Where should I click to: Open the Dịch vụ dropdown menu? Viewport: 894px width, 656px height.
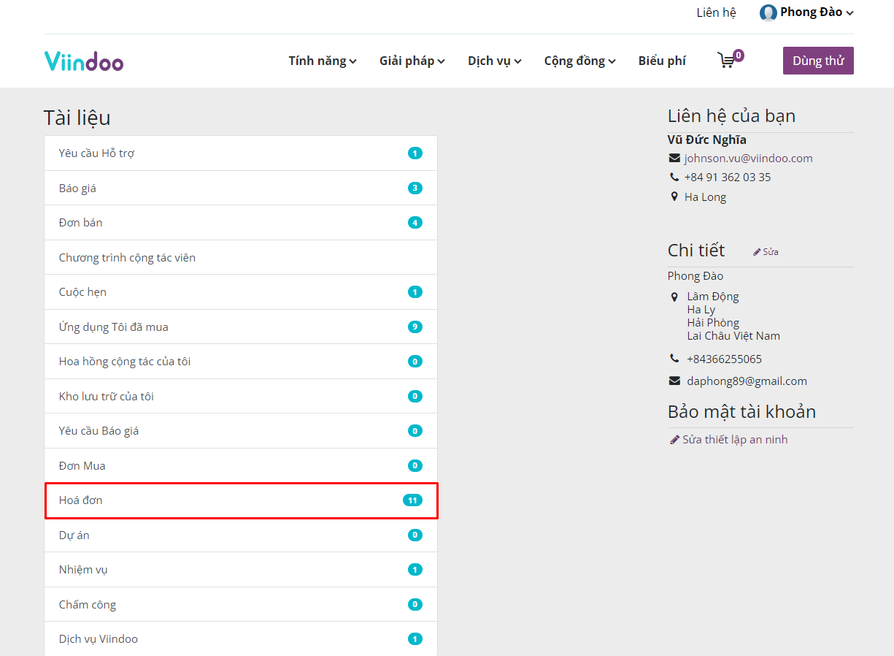495,61
